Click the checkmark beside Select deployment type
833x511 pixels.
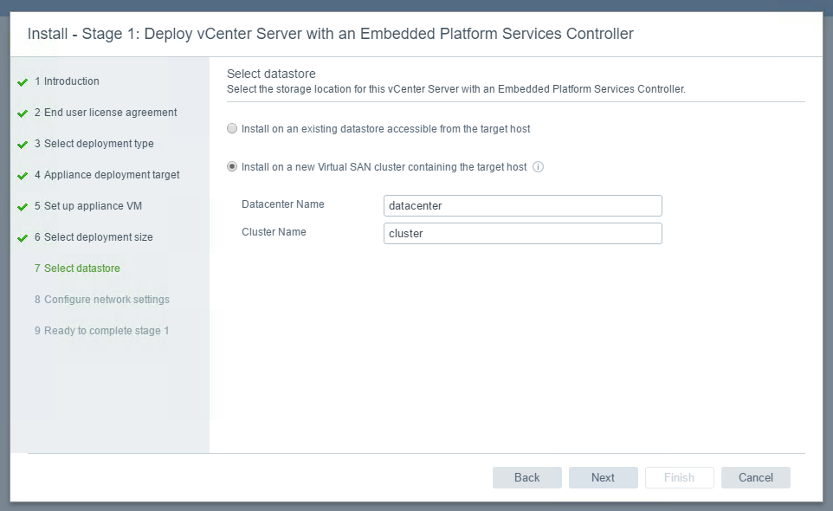tap(23, 145)
